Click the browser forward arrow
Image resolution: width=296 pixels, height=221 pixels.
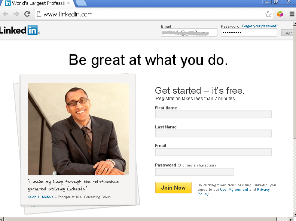(16, 14)
